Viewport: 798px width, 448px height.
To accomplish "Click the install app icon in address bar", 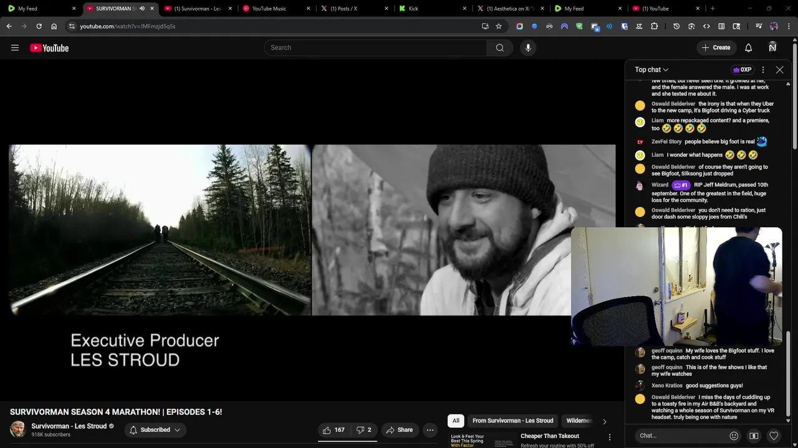I will pos(485,26).
